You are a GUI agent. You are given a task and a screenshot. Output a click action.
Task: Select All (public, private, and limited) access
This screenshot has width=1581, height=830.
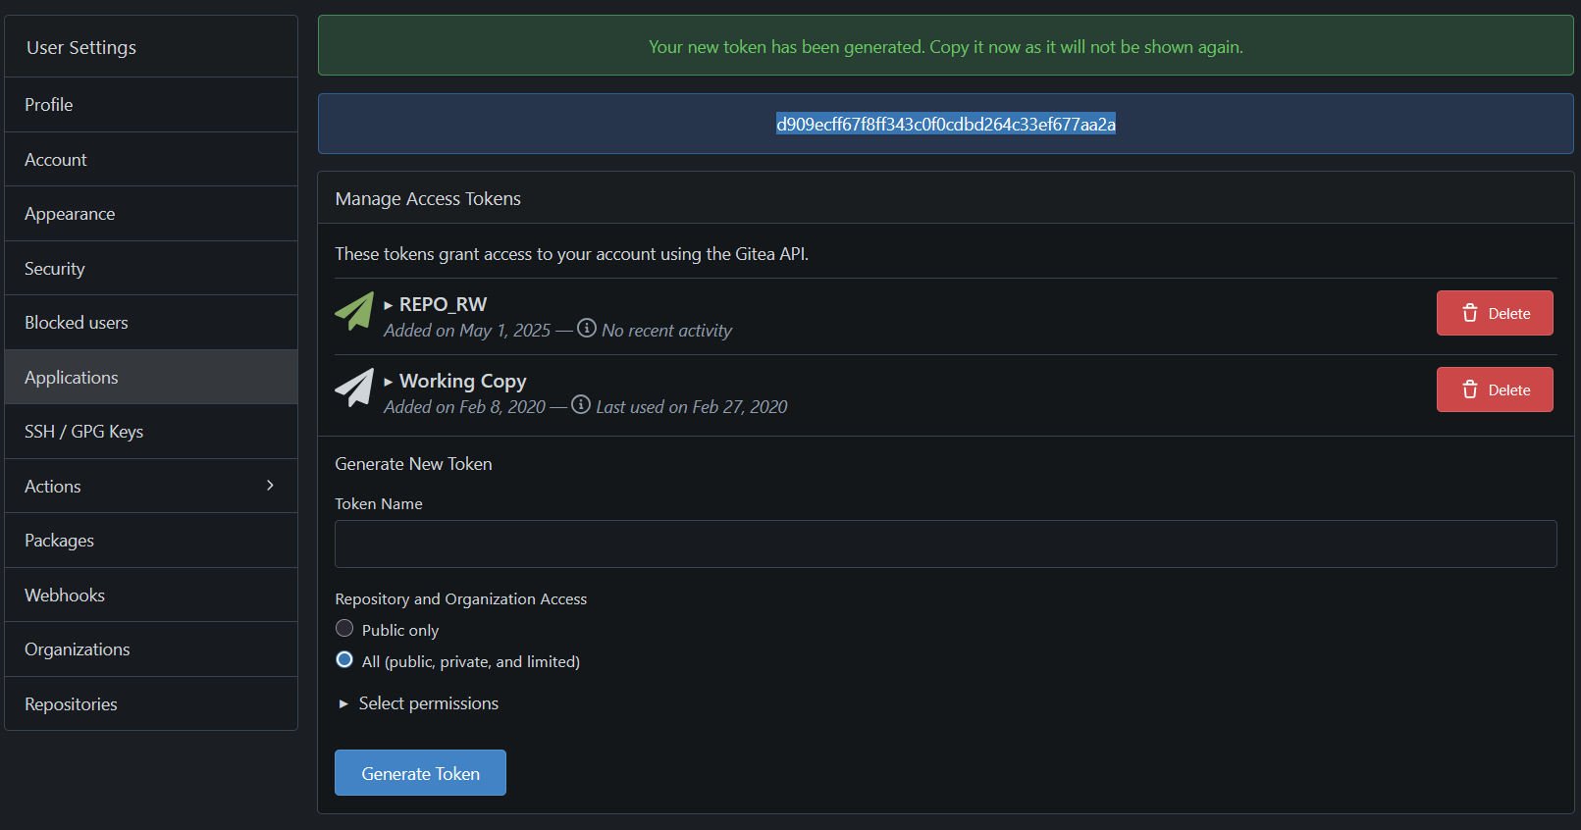click(x=344, y=659)
